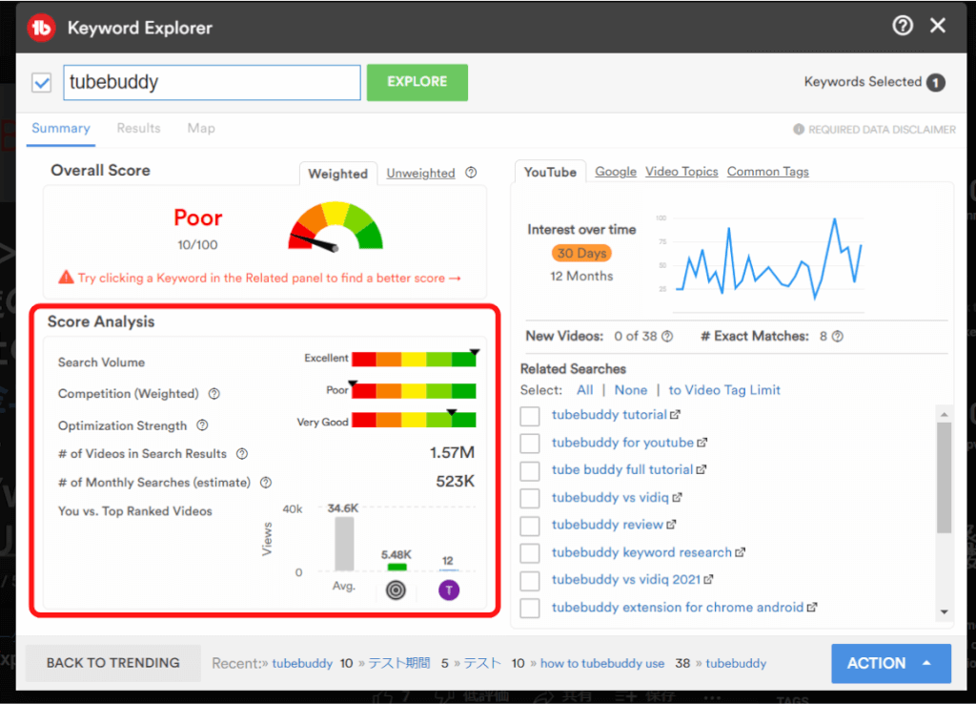
Task: Check the tubebuddy tutorial checkbox
Action: [x=530, y=416]
